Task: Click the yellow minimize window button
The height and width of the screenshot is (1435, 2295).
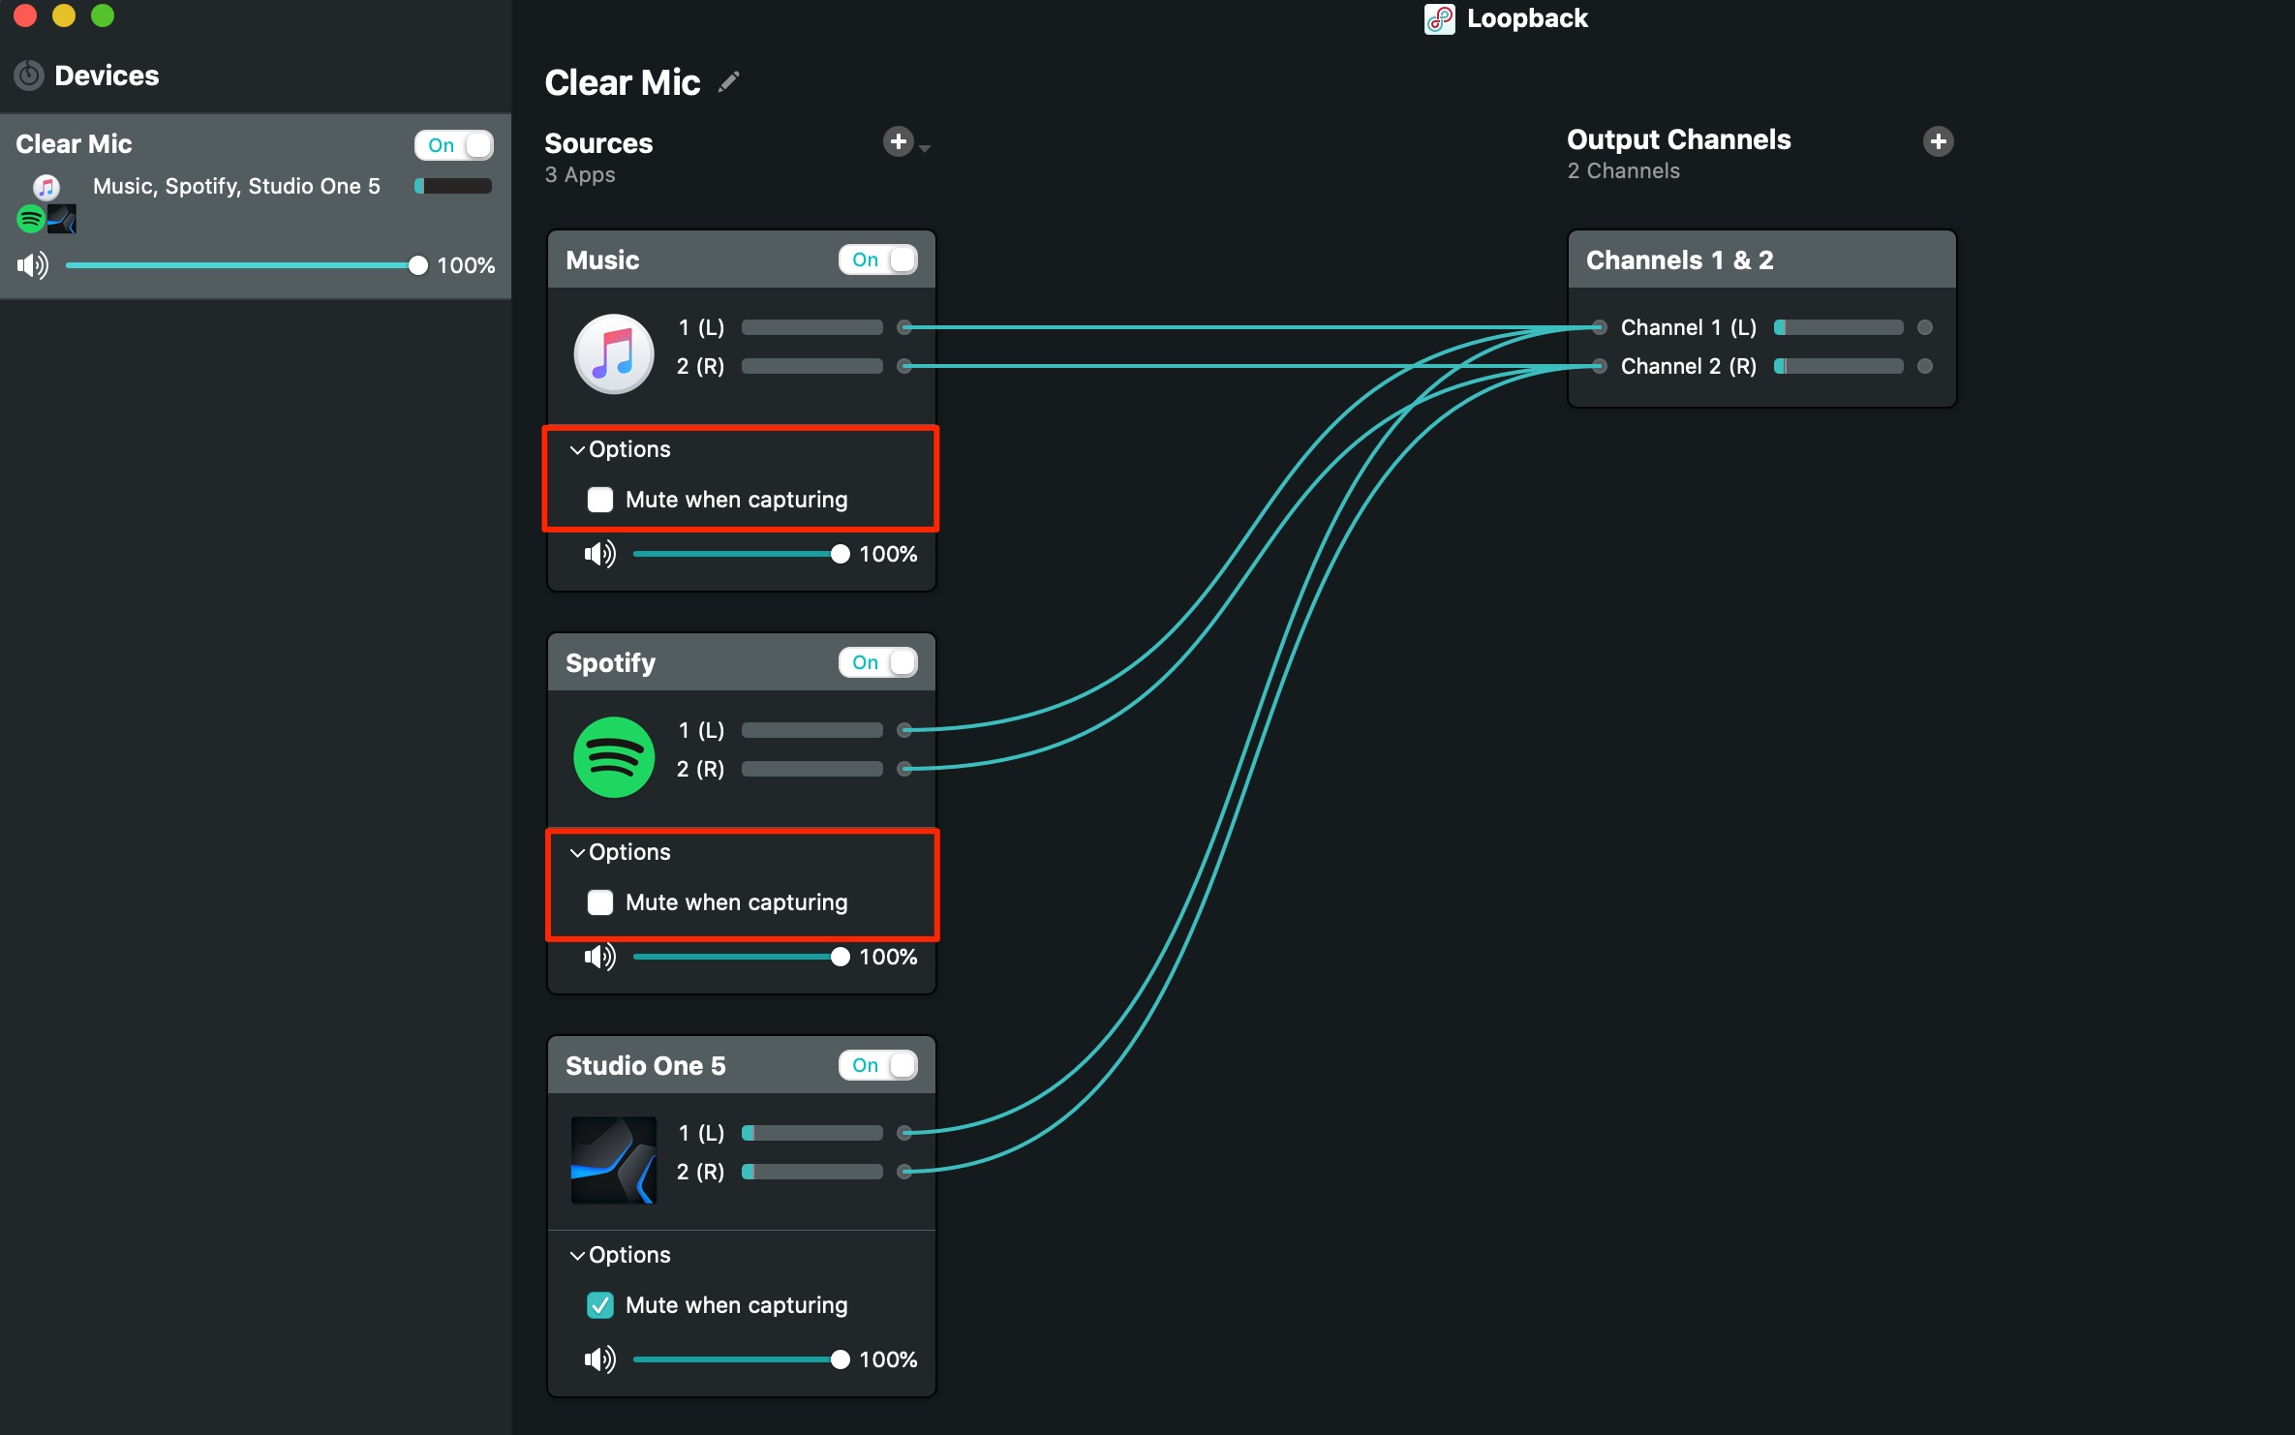Action: (x=64, y=15)
